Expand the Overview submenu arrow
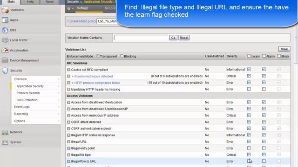The width and height of the screenshot is (298, 167). (x=59, y=79)
